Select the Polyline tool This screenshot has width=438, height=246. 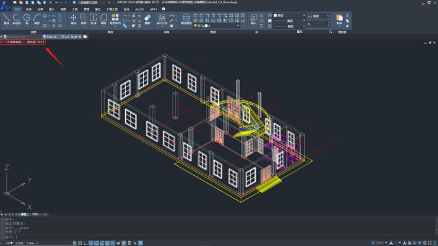click(16, 19)
